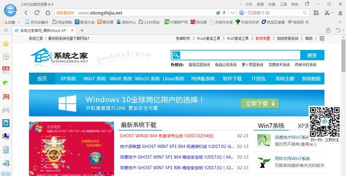Open the Win7 系统 navigation tab
The width and height of the screenshot is (346, 176).
(95, 78)
